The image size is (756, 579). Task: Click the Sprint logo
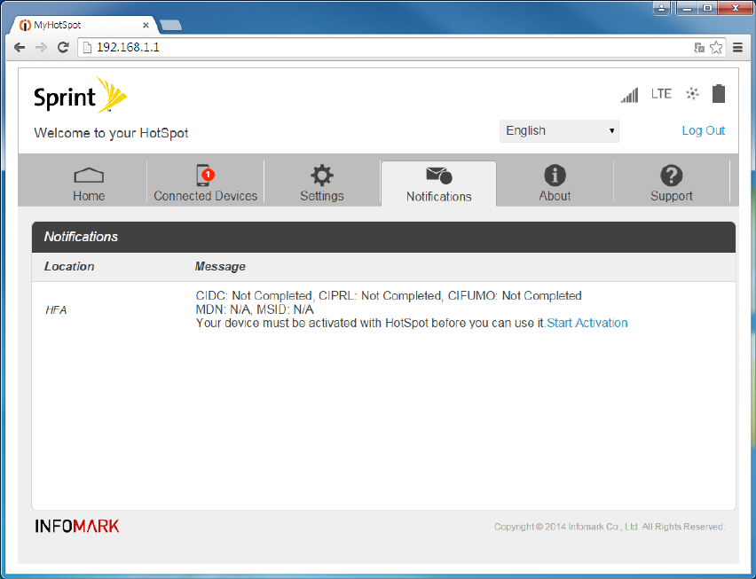(x=80, y=95)
